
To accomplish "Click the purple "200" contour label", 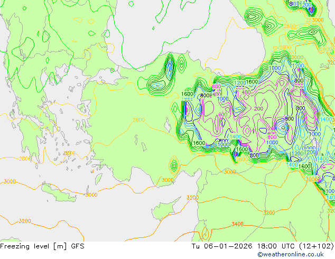I will click(x=258, y=108).
